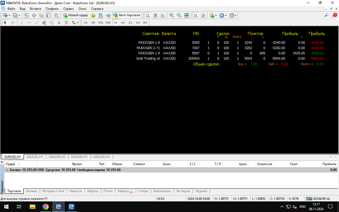Screen dimensions: 339x212
Task: Zoom in on the chart
Action: click(x=171, y=15)
